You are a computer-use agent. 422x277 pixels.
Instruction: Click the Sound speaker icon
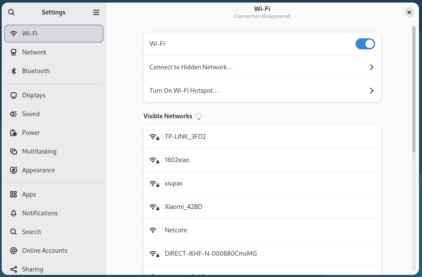[x=14, y=114]
